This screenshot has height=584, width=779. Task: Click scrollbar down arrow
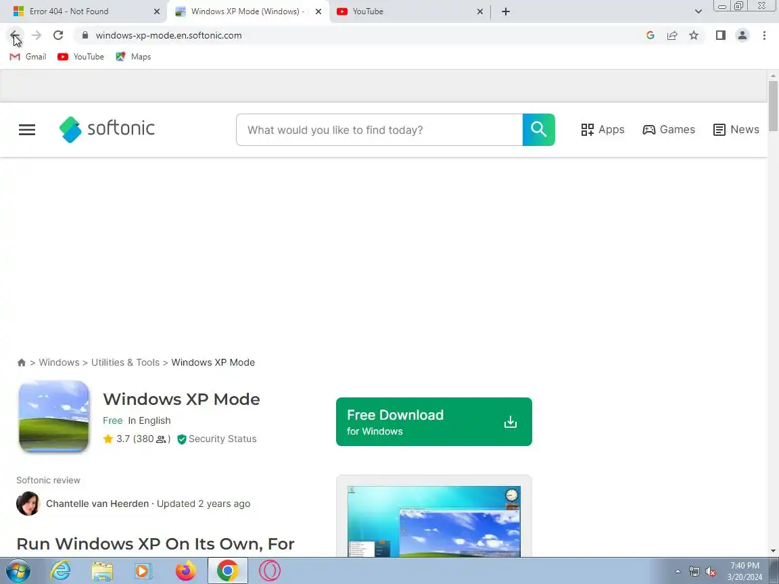tap(773, 551)
